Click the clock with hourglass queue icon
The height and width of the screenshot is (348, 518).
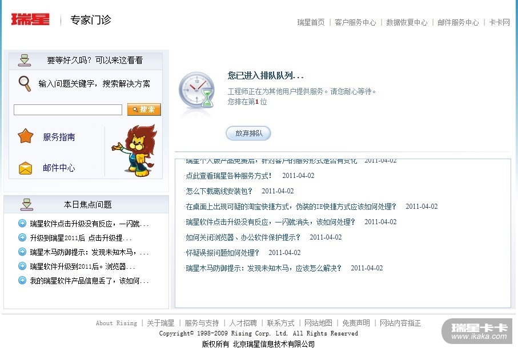[197, 91]
